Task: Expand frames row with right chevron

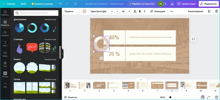Action: coord(56,68)
